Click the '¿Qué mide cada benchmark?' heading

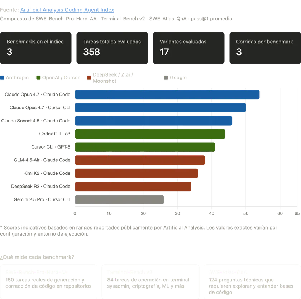pyautogui.click(x=37, y=257)
